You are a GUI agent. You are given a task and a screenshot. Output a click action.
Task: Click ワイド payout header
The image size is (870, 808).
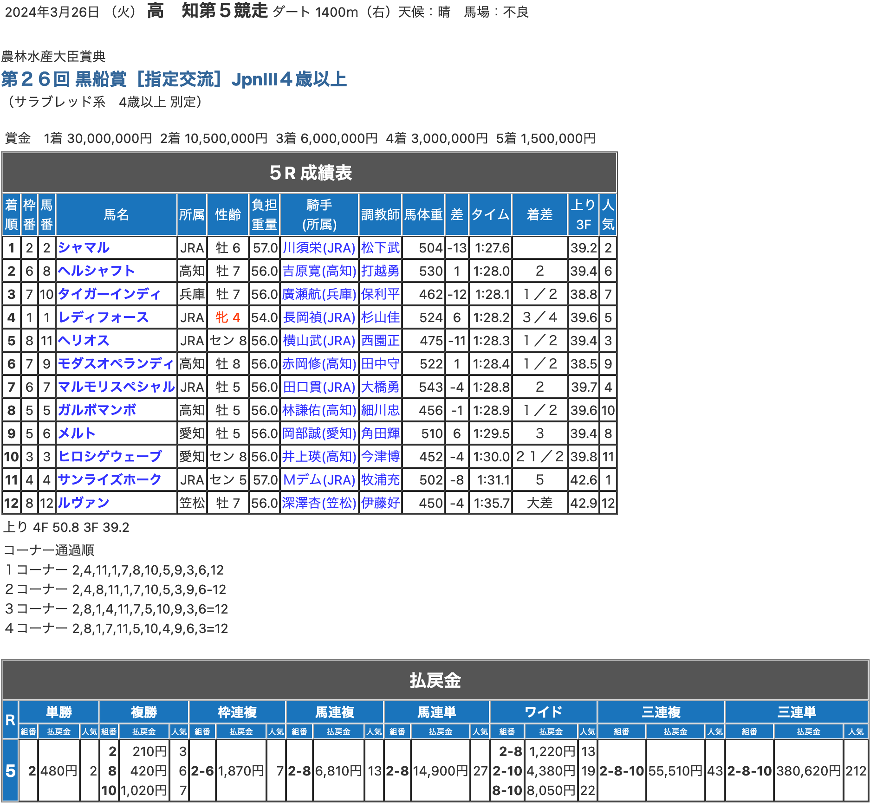pyautogui.click(x=543, y=712)
